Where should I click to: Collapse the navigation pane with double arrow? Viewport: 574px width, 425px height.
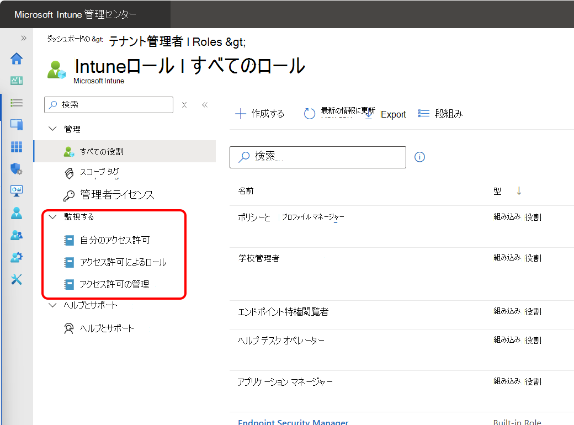(x=205, y=105)
